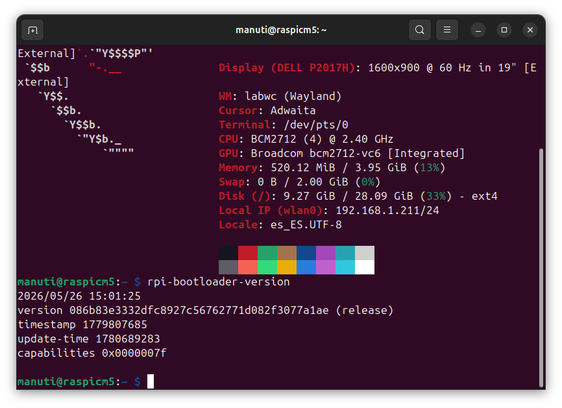The height and width of the screenshot is (408, 562).
Task: Click the purple color block
Action: (x=326, y=253)
